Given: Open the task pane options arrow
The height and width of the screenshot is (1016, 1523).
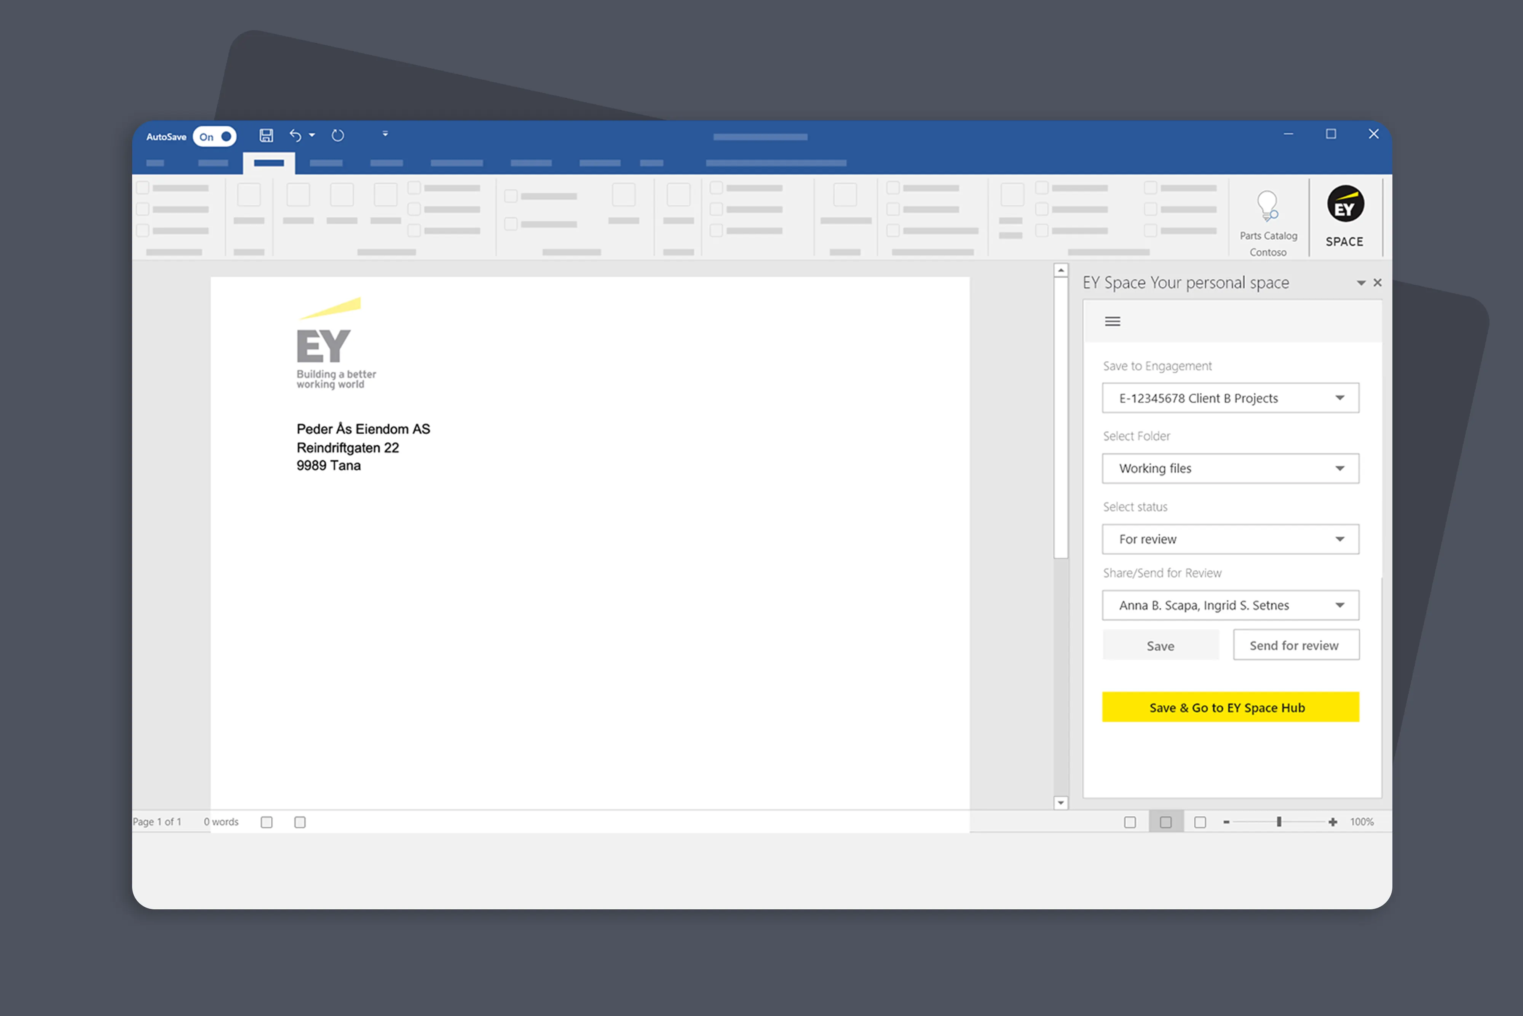Looking at the screenshot, I should [x=1360, y=283].
